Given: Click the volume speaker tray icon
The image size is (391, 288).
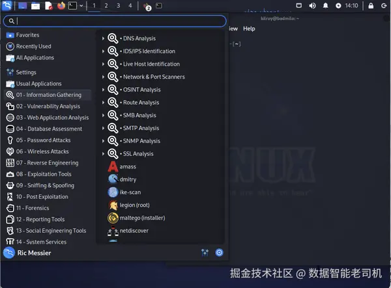Looking at the screenshot, I should pos(312,5).
